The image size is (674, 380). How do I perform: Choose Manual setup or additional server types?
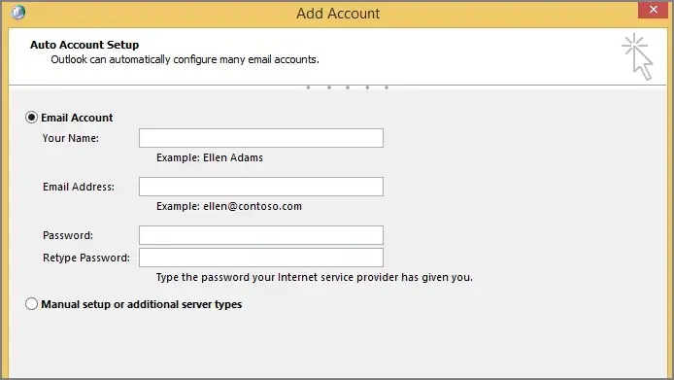[31, 304]
